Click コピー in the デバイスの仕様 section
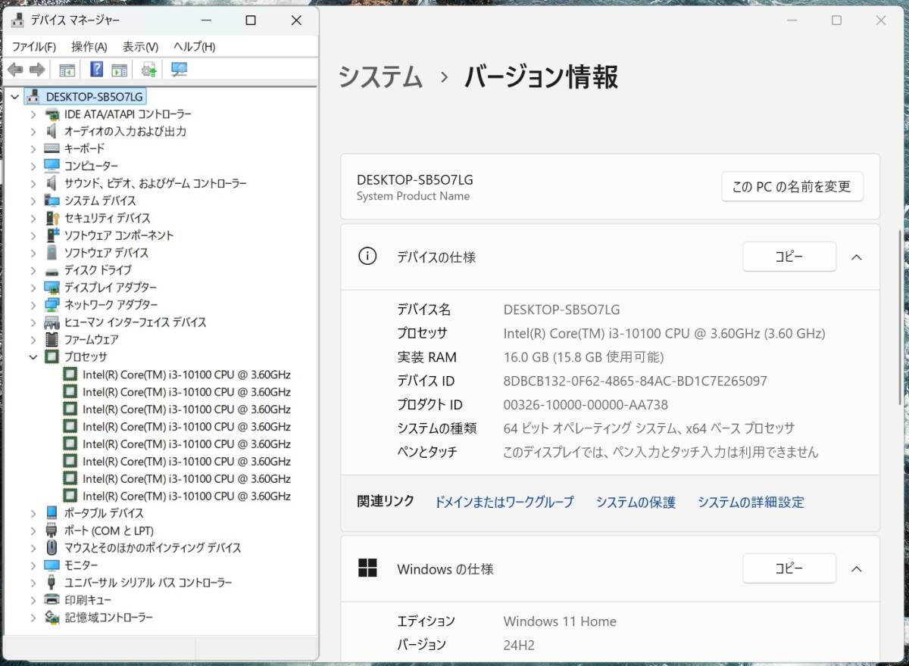909x666 pixels. click(x=789, y=257)
